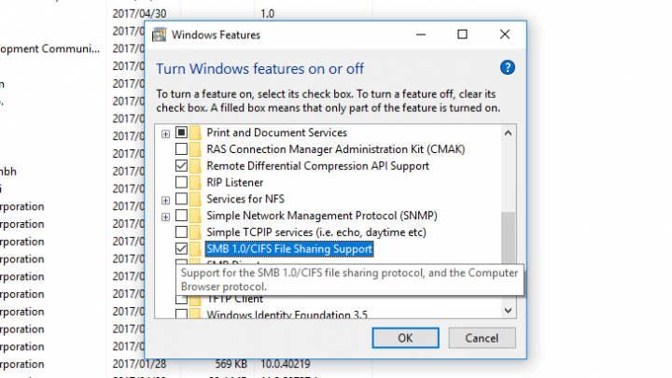Click folder icon beside Remote Differential Compression
The image size is (672, 378).
coord(195,166)
